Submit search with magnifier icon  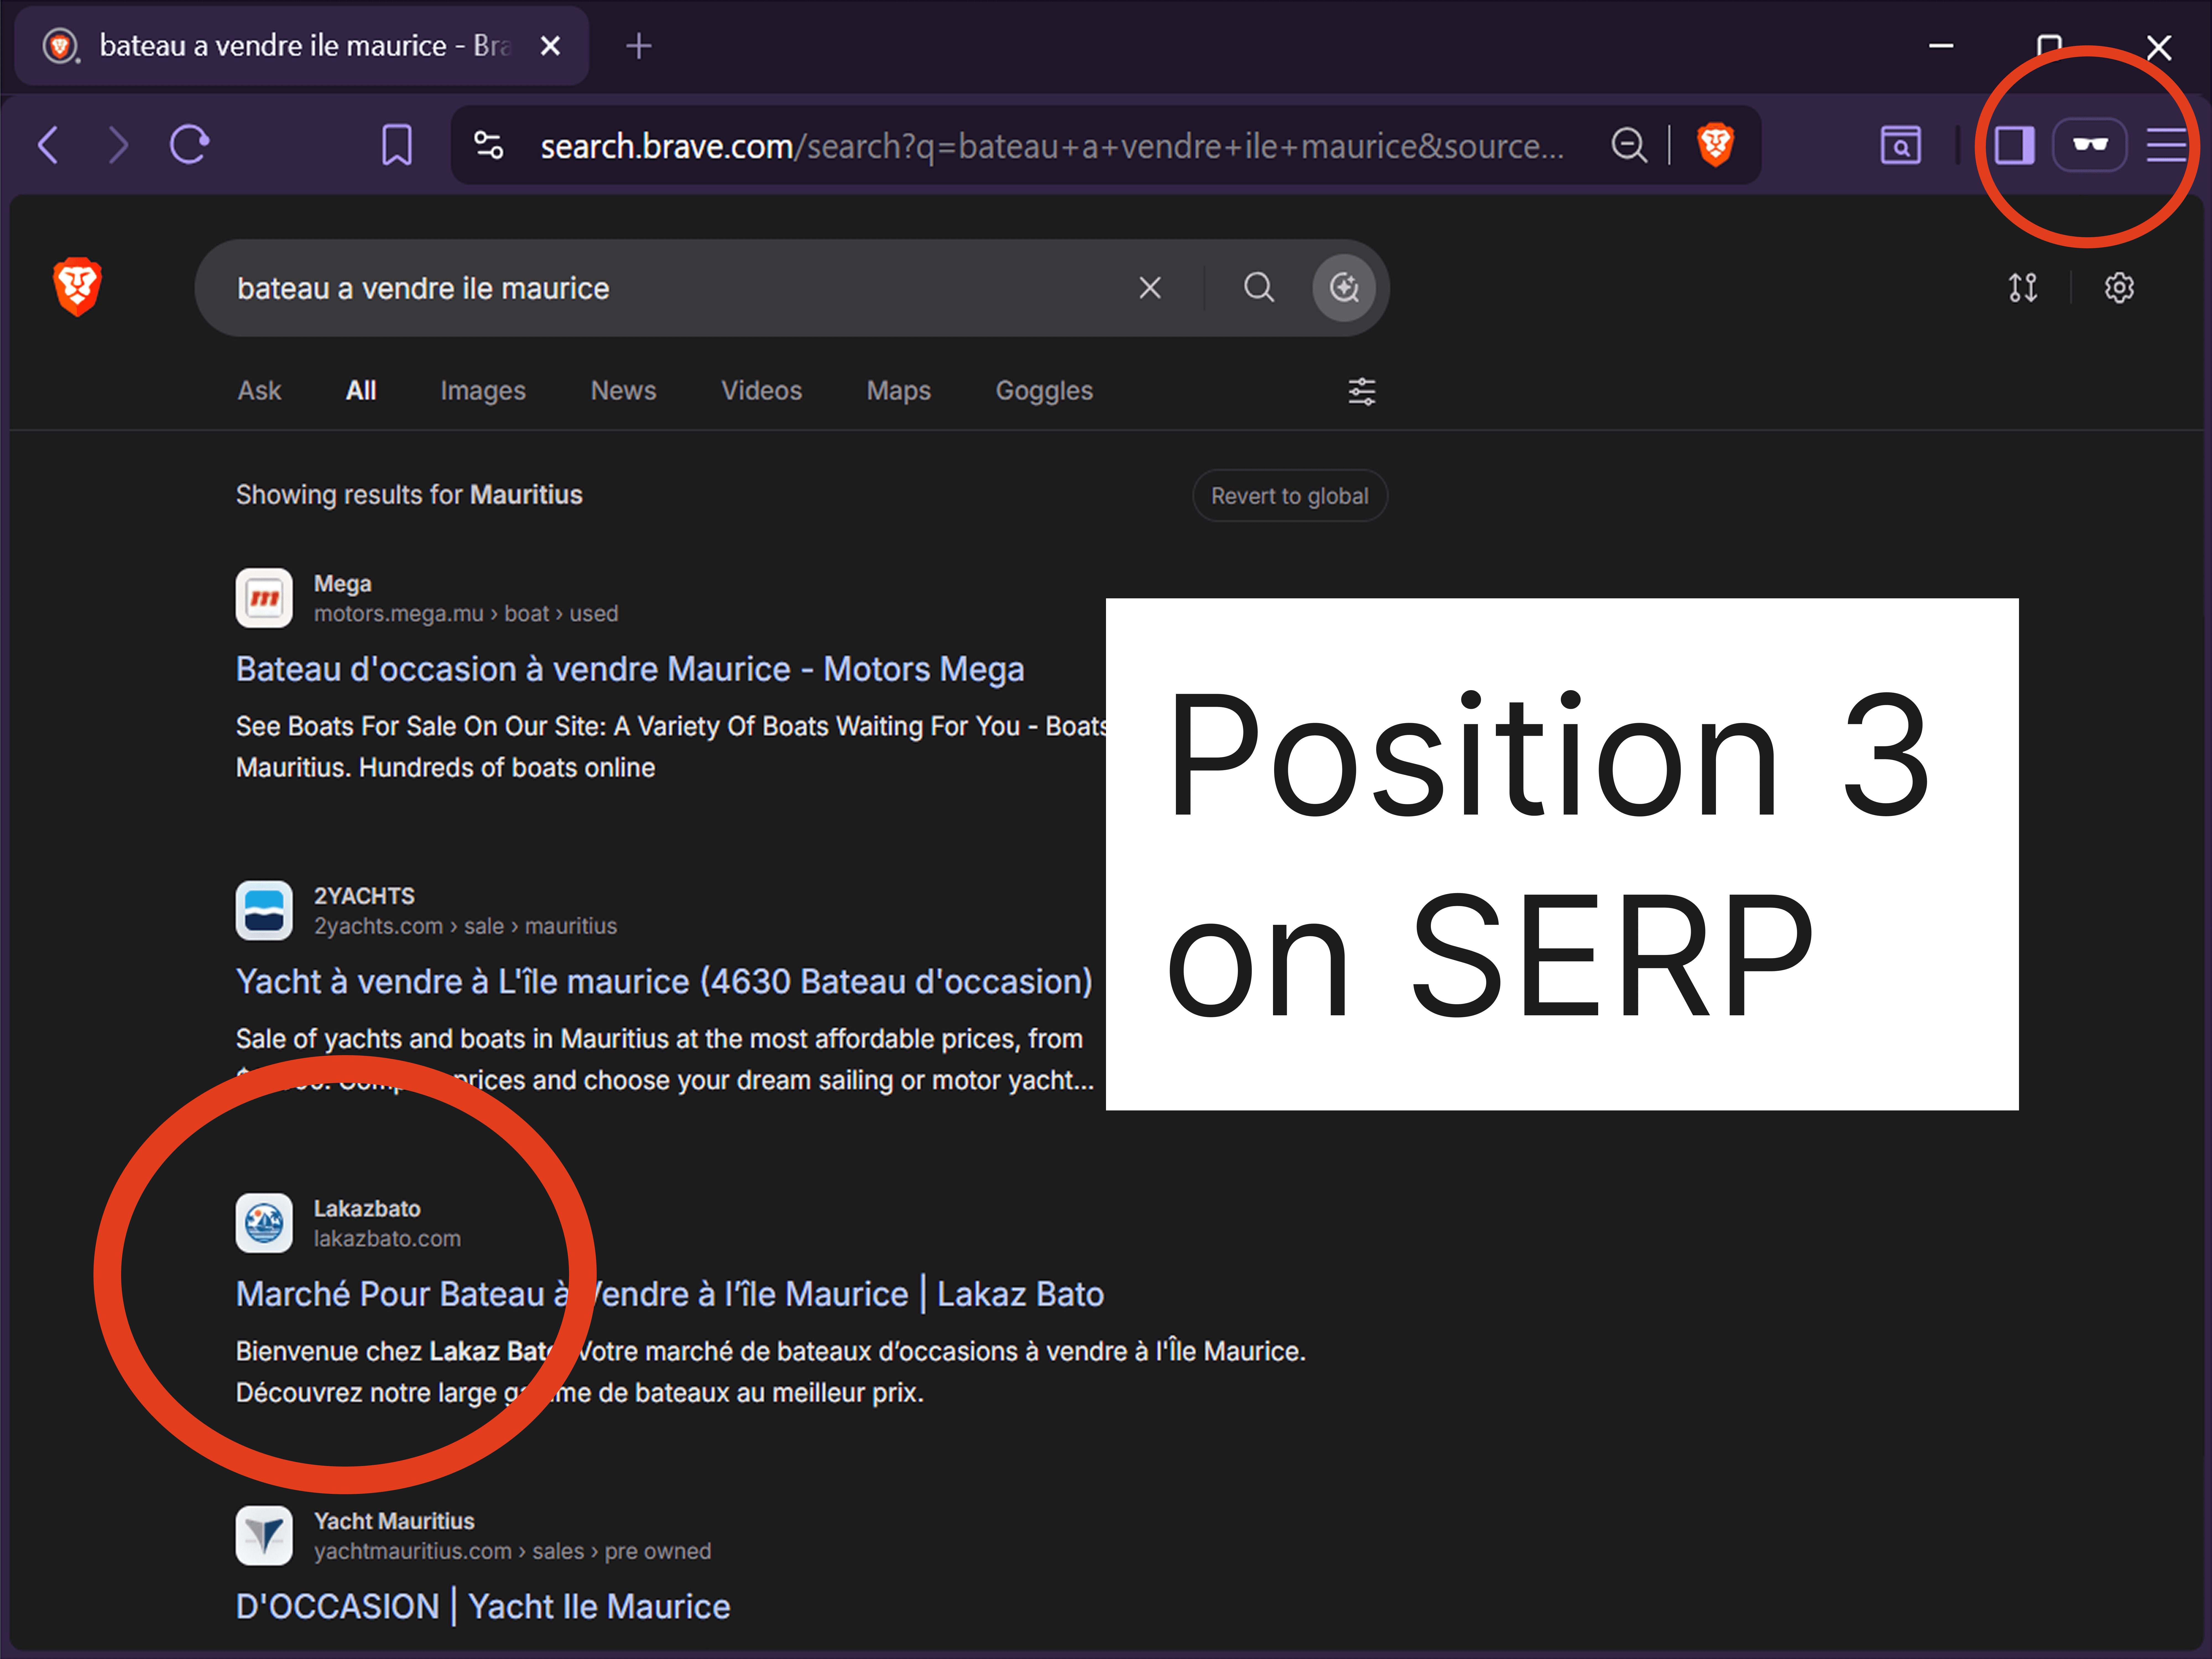point(1259,288)
